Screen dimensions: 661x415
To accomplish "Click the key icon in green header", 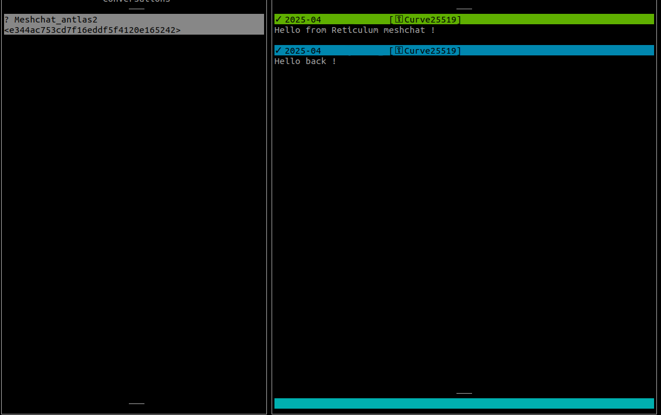I will pyautogui.click(x=399, y=20).
